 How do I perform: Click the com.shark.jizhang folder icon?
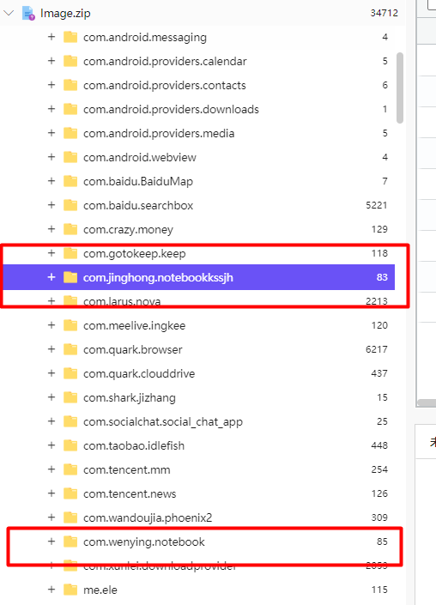tap(70, 397)
